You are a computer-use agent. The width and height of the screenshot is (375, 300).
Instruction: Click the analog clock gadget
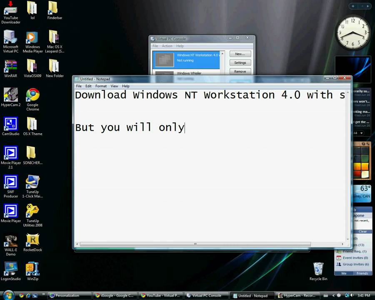point(353,32)
